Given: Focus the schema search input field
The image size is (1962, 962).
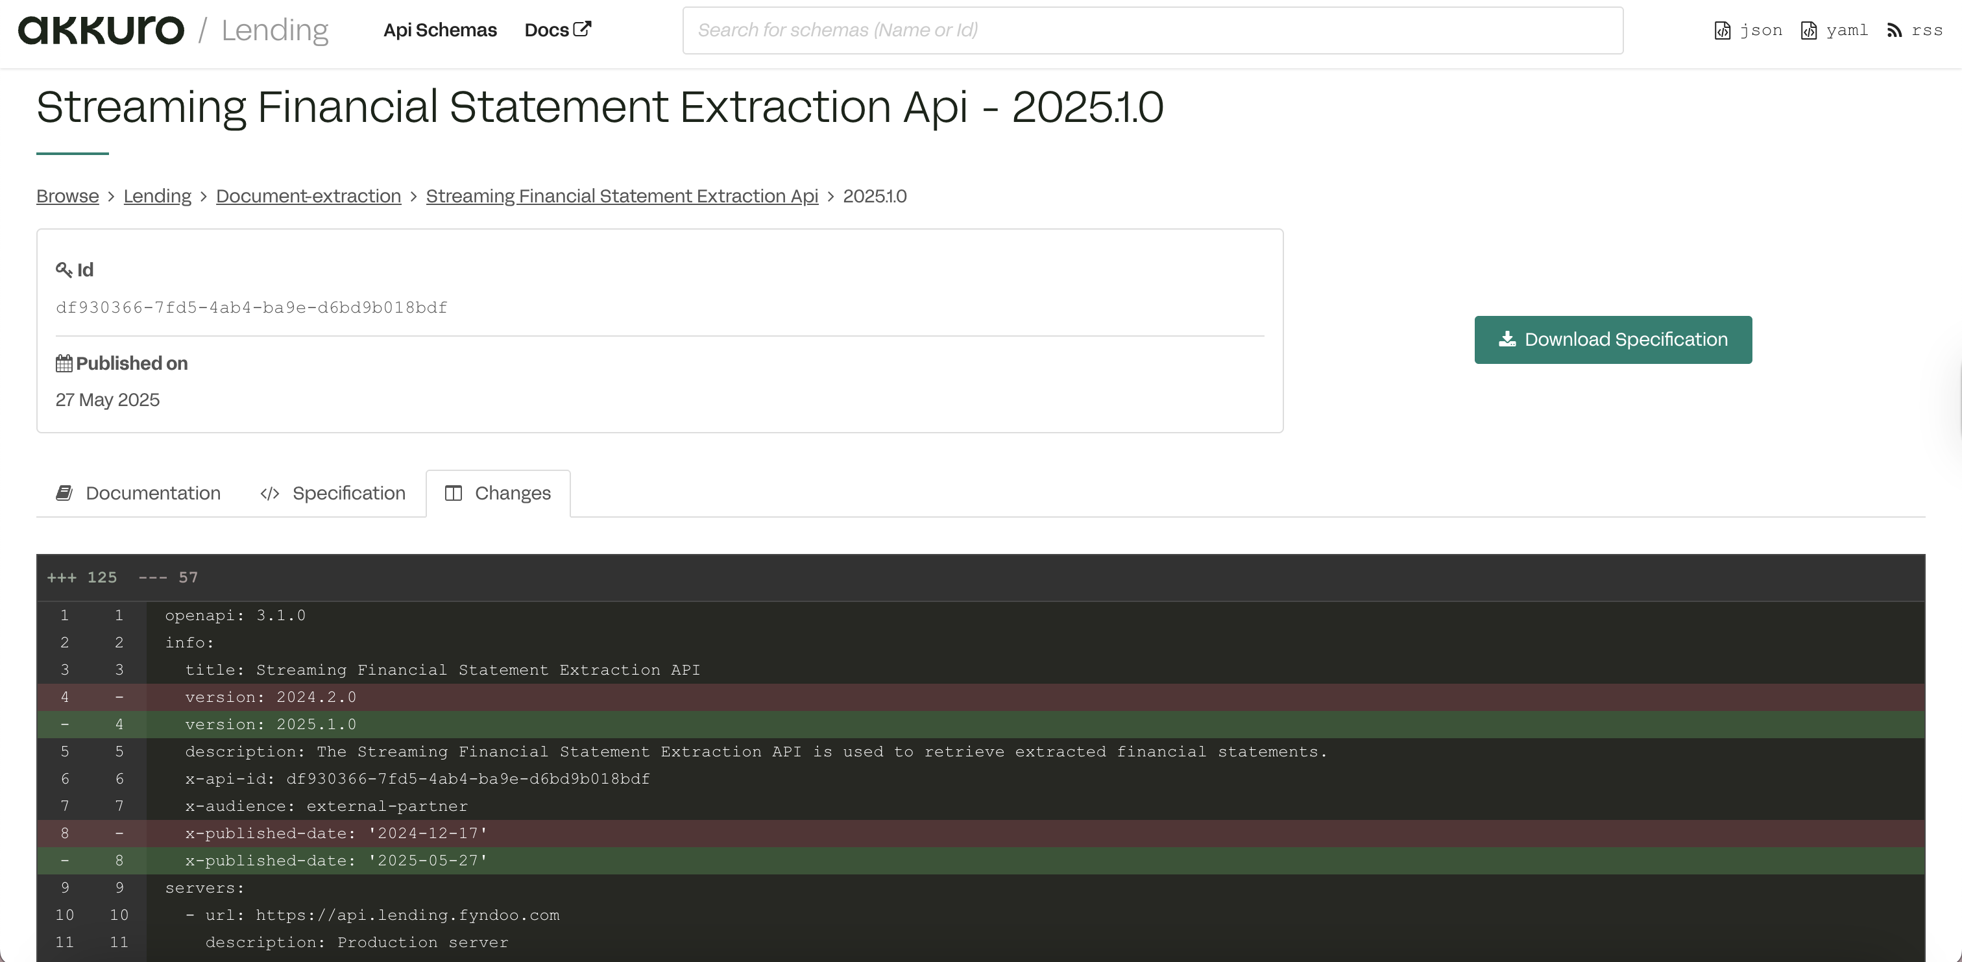Looking at the screenshot, I should coord(1152,30).
